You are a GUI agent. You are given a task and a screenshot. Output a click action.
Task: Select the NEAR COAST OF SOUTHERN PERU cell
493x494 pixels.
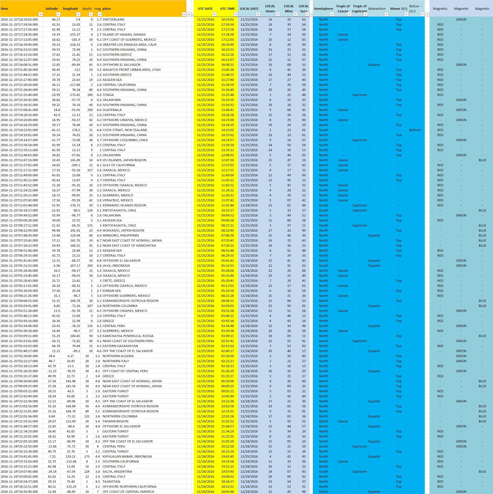(x=144, y=341)
